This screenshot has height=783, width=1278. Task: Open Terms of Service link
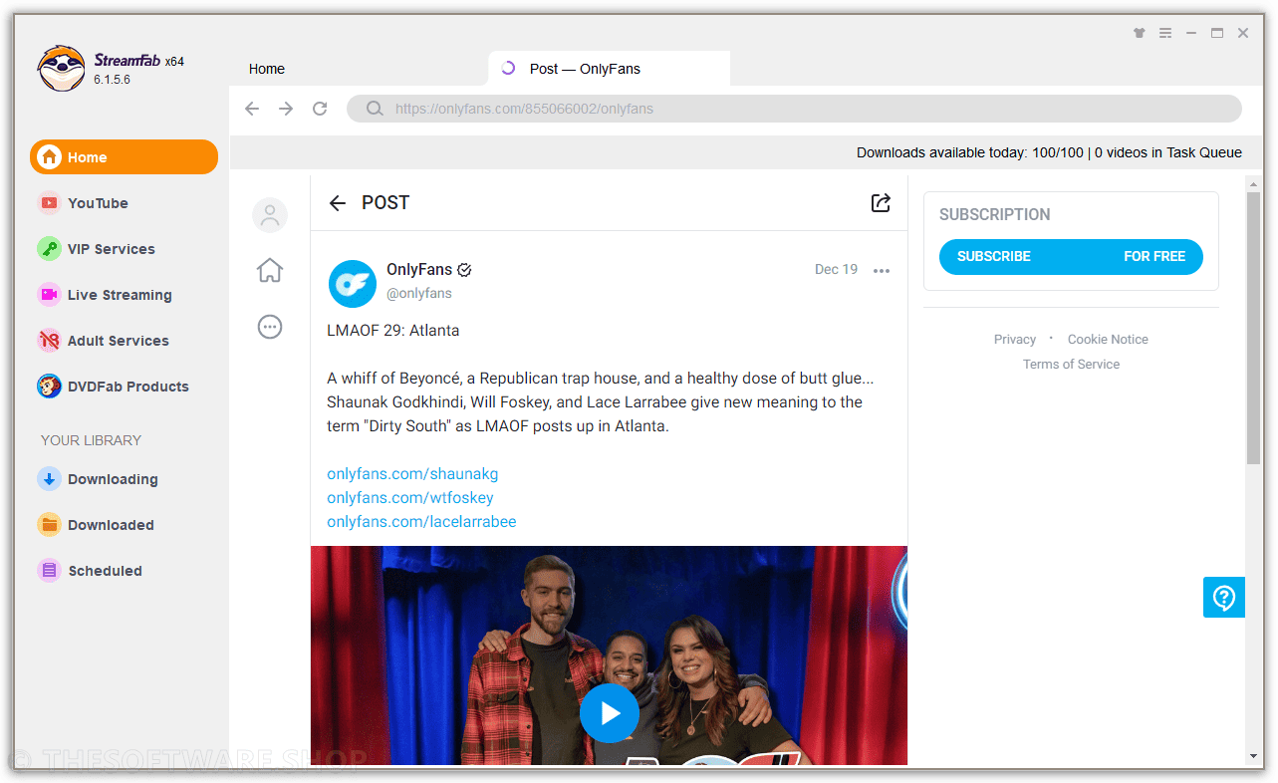coord(1071,365)
